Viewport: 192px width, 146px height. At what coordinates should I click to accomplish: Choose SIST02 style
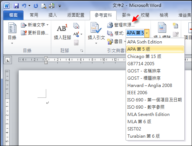pyautogui.click(x=155, y=129)
